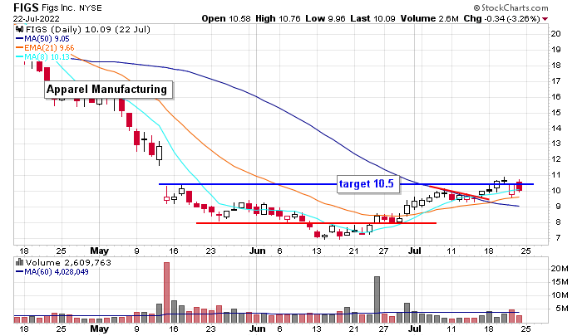The height and width of the screenshot is (336, 582).
Task: Click the 22-Jul-2022 date label
Action: (x=36, y=18)
